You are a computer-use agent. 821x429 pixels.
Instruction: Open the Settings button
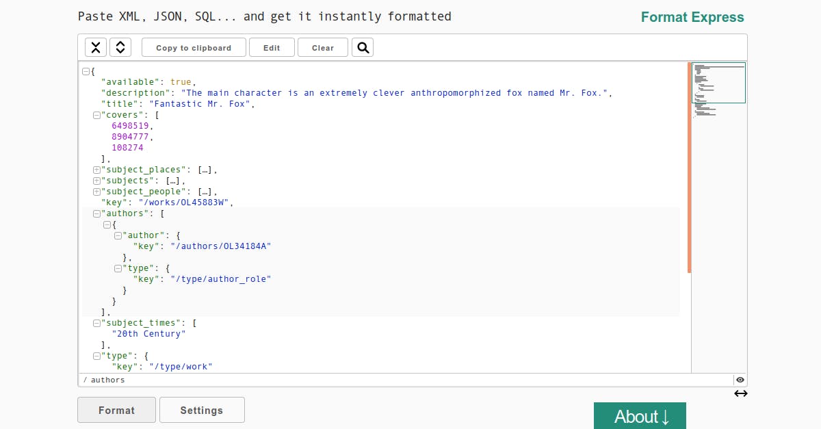[x=202, y=410]
